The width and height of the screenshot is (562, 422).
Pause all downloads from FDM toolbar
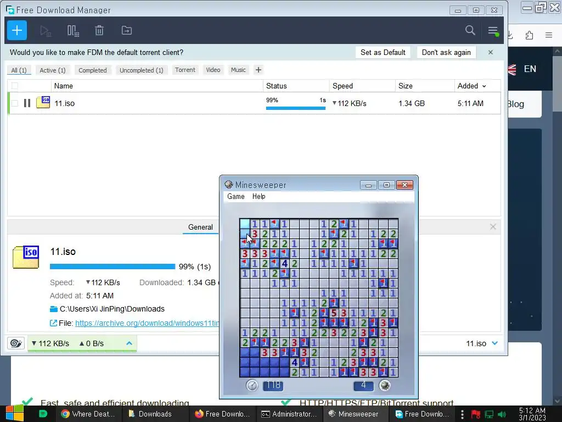(73, 31)
